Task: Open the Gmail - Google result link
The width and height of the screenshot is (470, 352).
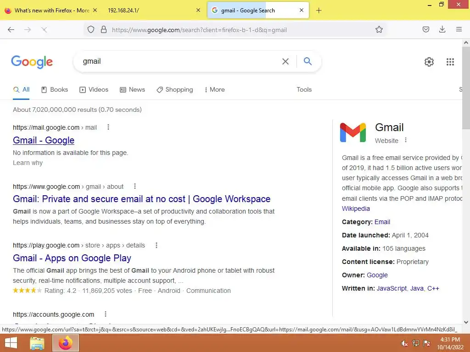Action: pos(44,140)
